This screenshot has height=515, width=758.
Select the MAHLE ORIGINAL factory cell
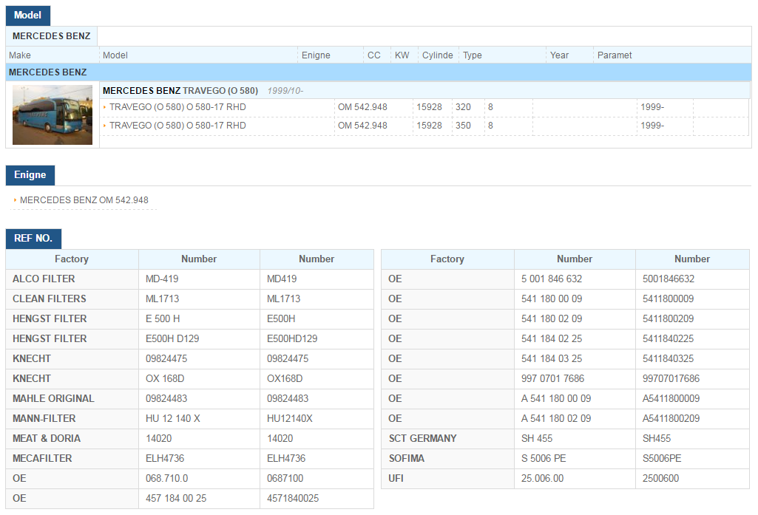click(72, 398)
